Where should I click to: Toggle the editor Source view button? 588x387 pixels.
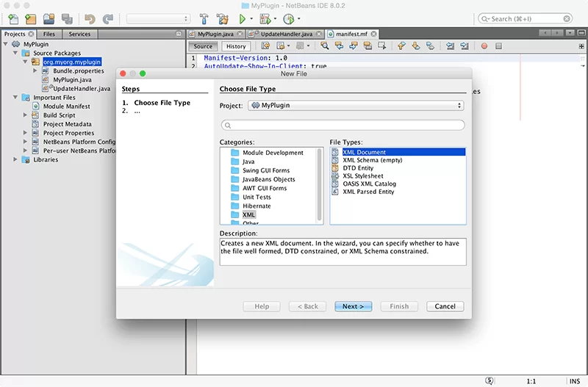(203, 46)
